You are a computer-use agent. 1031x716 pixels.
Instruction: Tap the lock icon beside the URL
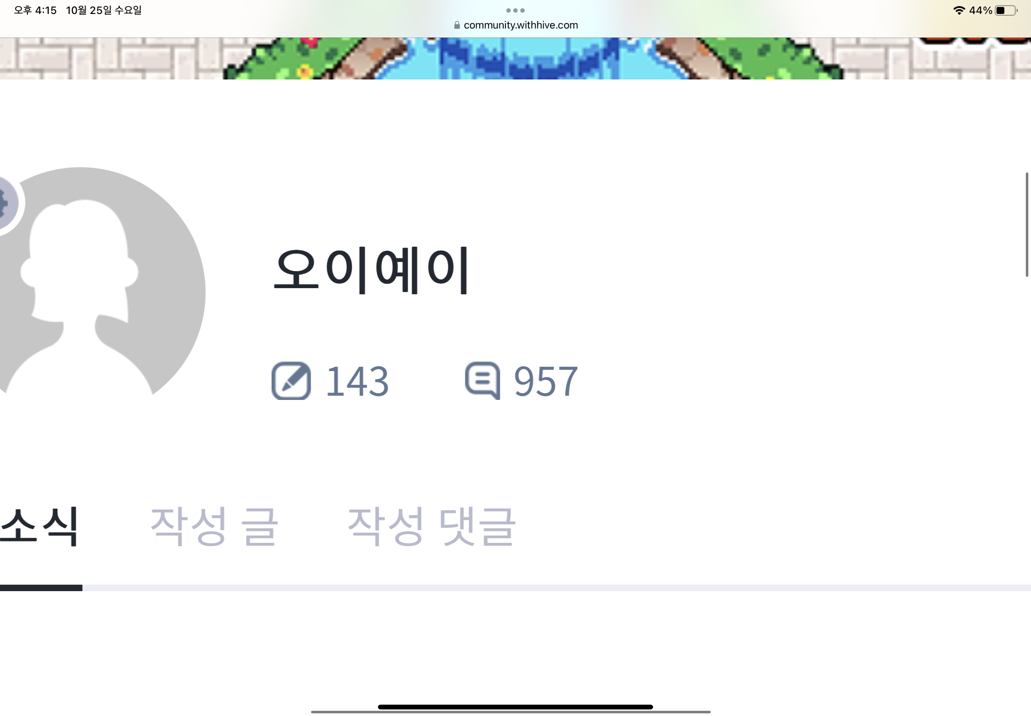[x=457, y=25]
